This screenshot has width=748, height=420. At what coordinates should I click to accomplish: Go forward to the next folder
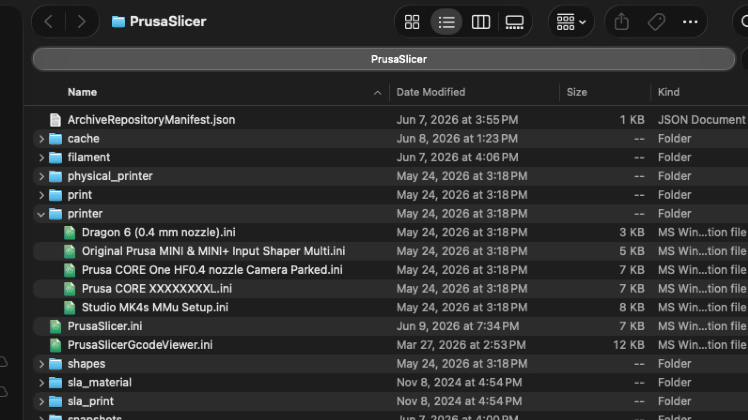[81, 22]
